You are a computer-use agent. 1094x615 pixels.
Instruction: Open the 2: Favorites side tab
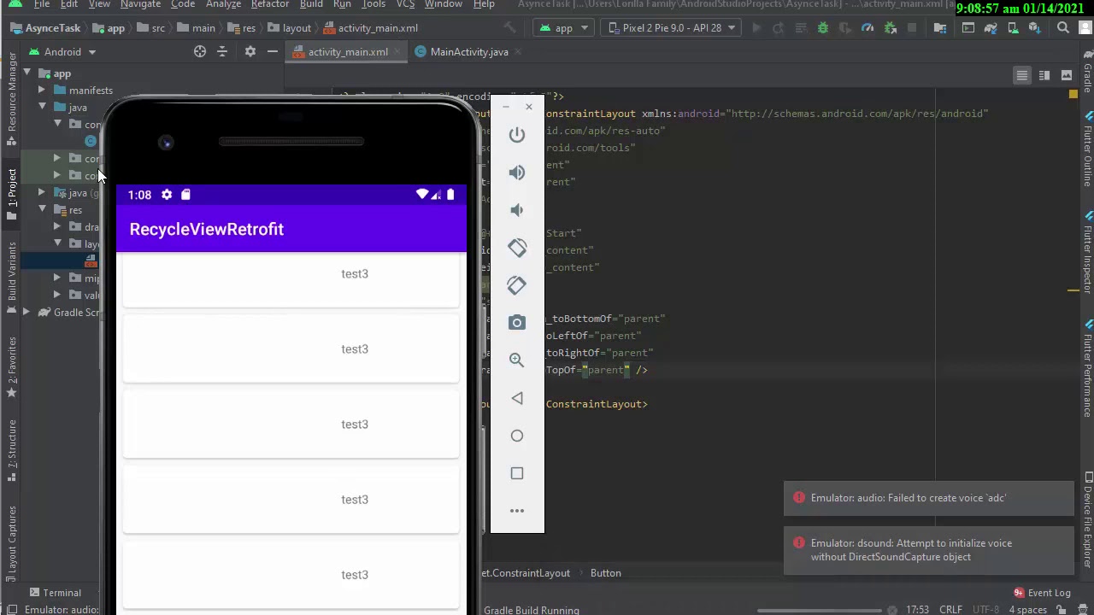click(x=12, y=366)
